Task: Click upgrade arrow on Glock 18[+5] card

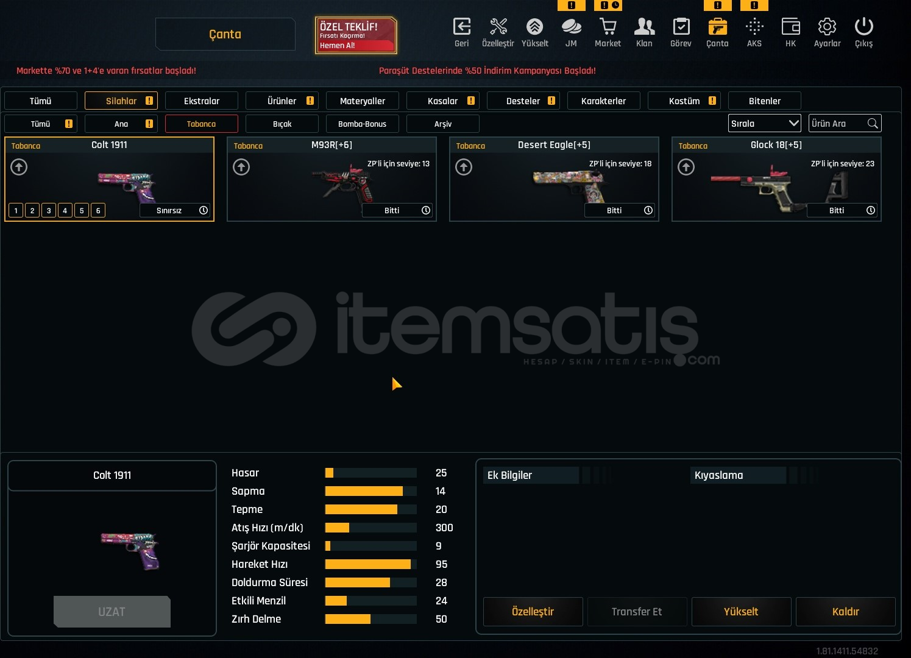Action: point(686,167)
